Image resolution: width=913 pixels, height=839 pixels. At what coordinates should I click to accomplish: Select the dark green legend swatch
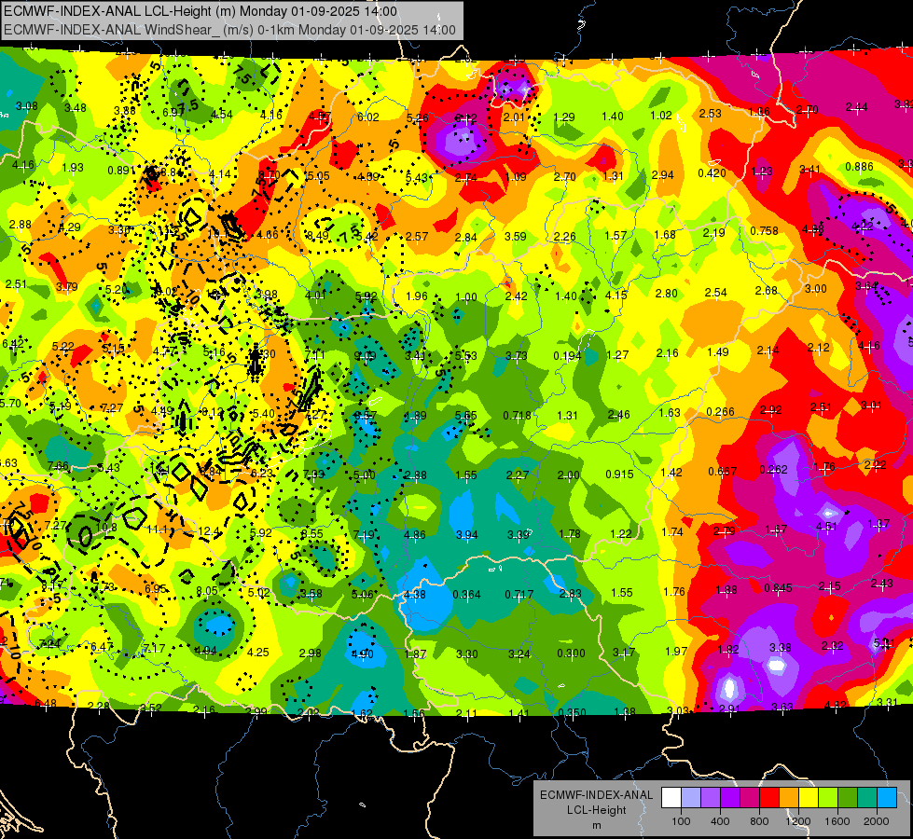pos(848,798)
